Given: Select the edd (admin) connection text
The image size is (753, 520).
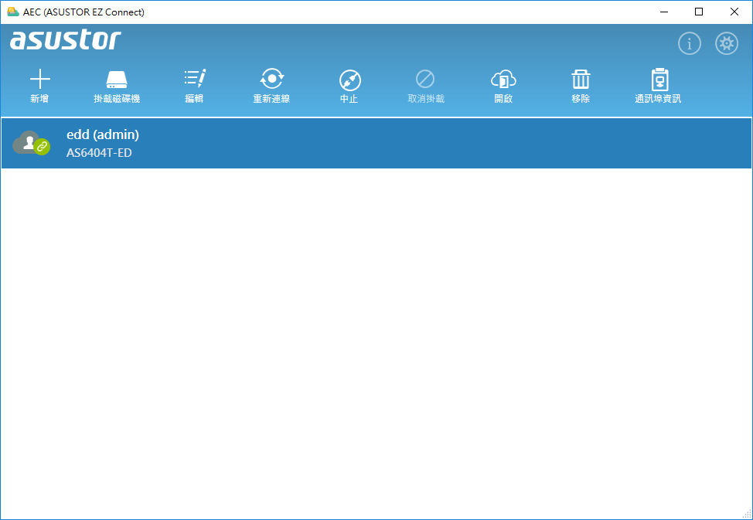Looking at the screenshot, I should [x=103, y=135].
